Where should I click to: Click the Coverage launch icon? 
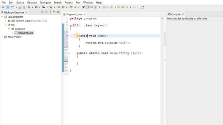(44, 7)
